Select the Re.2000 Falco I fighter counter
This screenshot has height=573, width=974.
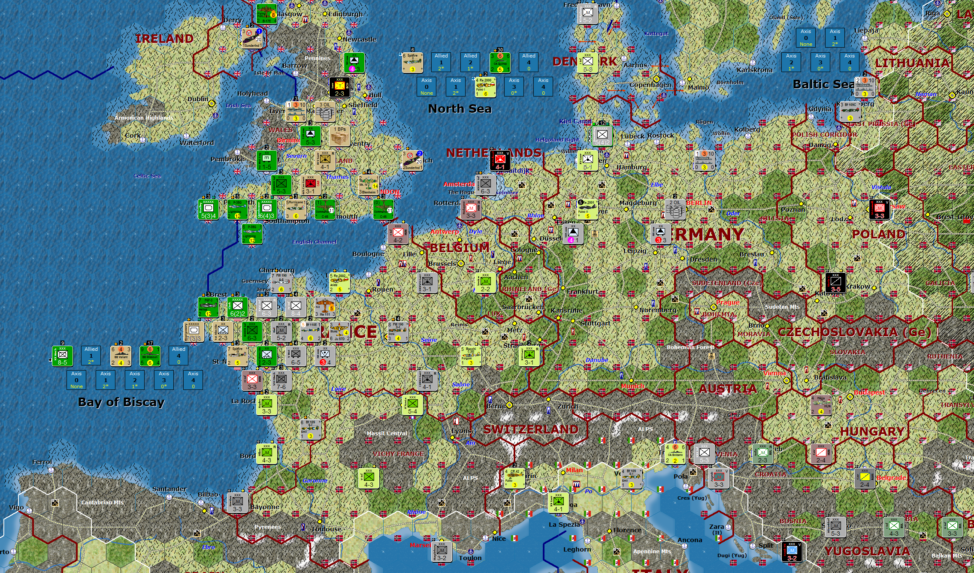click(x=485, y=87)
